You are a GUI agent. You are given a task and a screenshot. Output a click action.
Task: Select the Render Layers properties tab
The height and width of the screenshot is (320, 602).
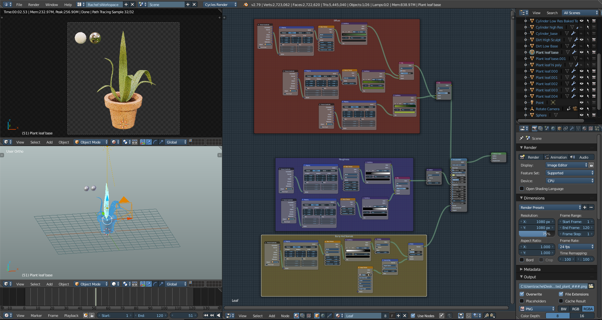click(540, 128)
